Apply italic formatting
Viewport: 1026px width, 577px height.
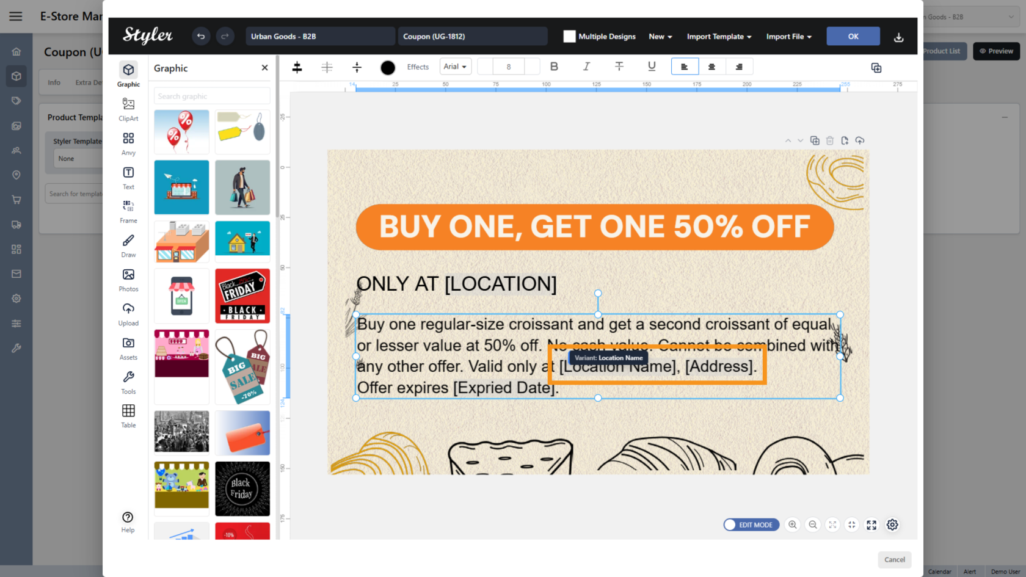pyautogui.click(x=586, y=67)
